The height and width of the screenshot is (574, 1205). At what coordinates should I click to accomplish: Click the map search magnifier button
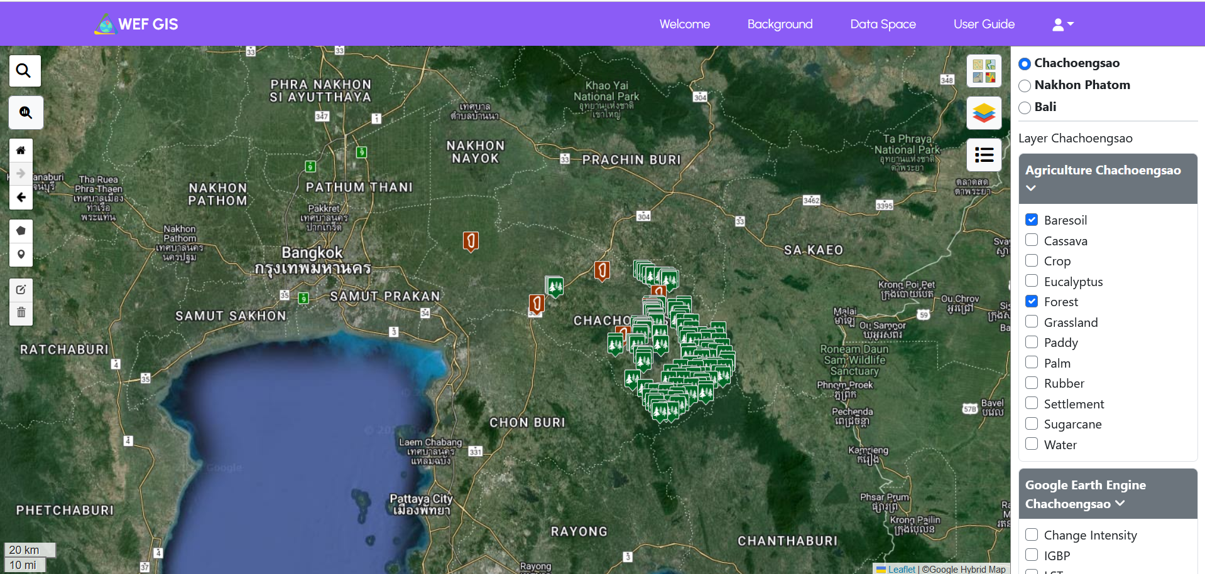pyautogui.click(x=24, y=71)
